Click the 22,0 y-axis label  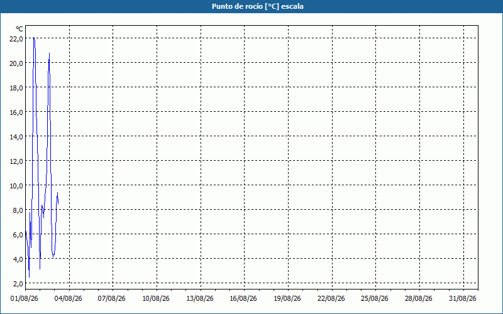tap(16, 39)
